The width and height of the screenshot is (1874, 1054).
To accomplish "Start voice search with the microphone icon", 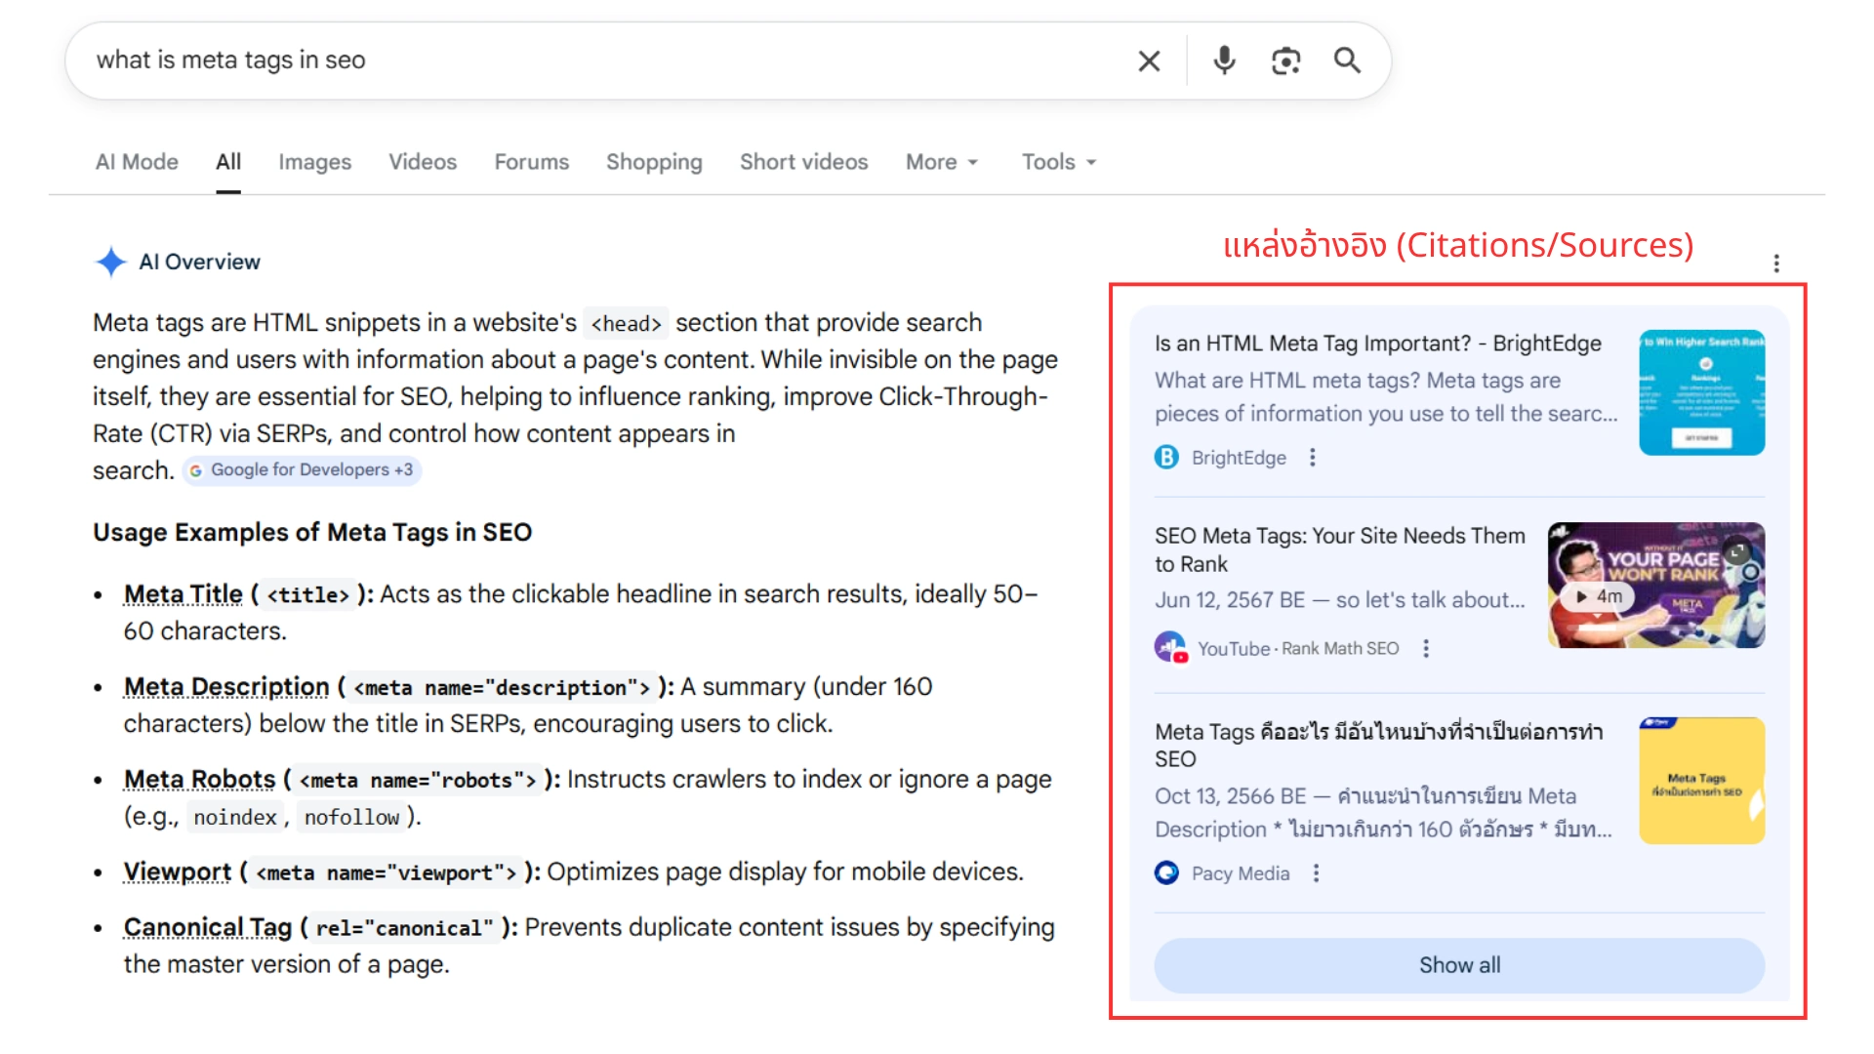I will (1224, 61).
